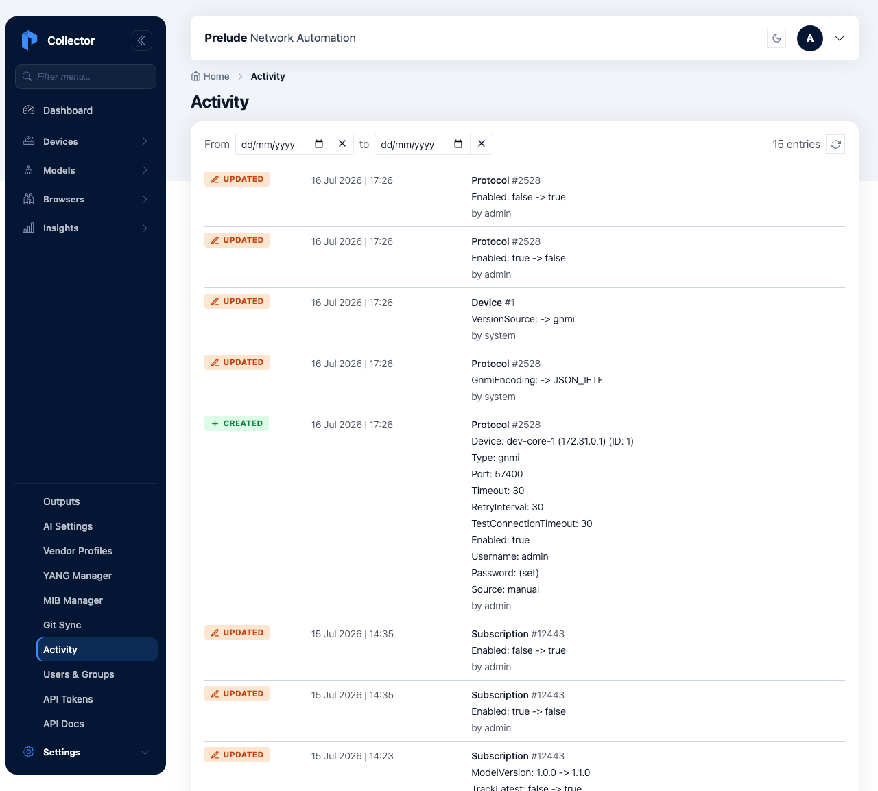Click the CREATED badge for Protocol #2528
The image size is (878, 791).
pyautogui.click(x=237, y=423)
